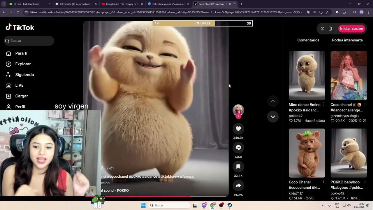Open the browser extensions puzzle icon

344,12
